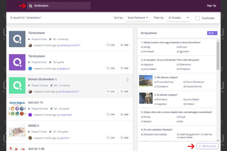This screenshot has width=227, height=151.
Task: Click the View Full Quiz button
Action: coord(207,146)
